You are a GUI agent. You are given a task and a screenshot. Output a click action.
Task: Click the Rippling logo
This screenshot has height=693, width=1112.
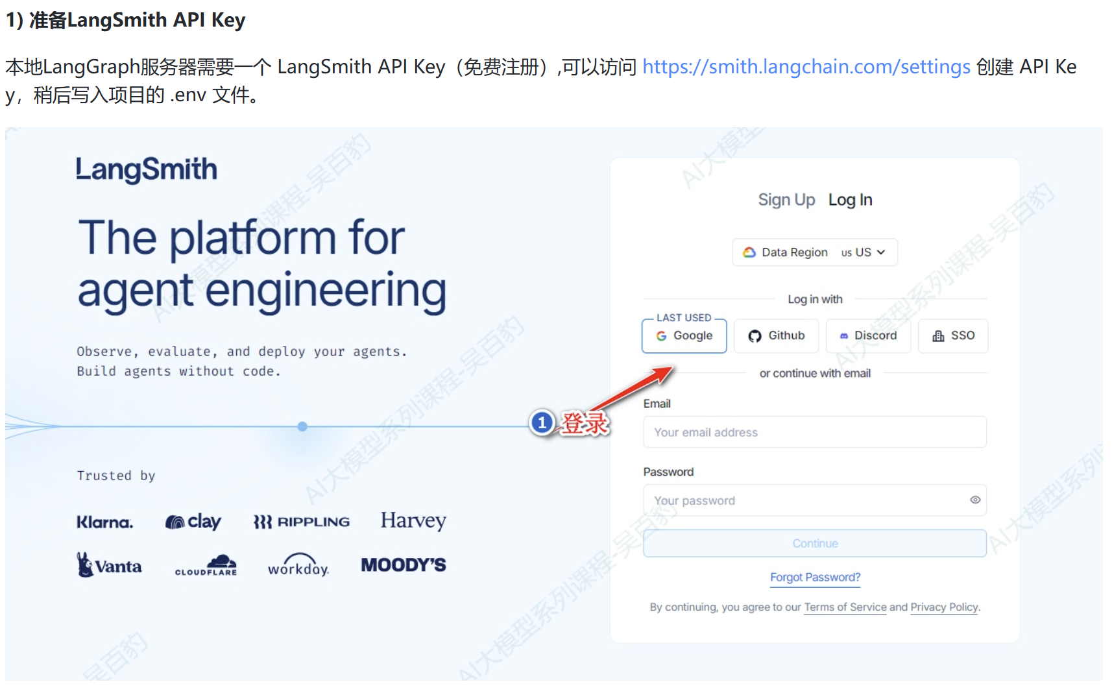(x=302, y=522)
